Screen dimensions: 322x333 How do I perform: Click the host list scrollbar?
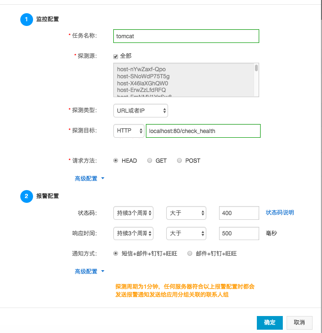pyautogui.click(x=256, y=68)
